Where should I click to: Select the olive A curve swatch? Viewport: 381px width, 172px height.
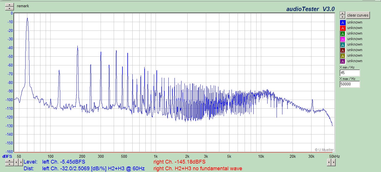click(343, 55)
